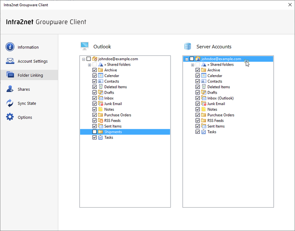295x231 pixels.
Task: Select the Outlook Archive label
Action: pyautogui.click(x=111, y=70)
